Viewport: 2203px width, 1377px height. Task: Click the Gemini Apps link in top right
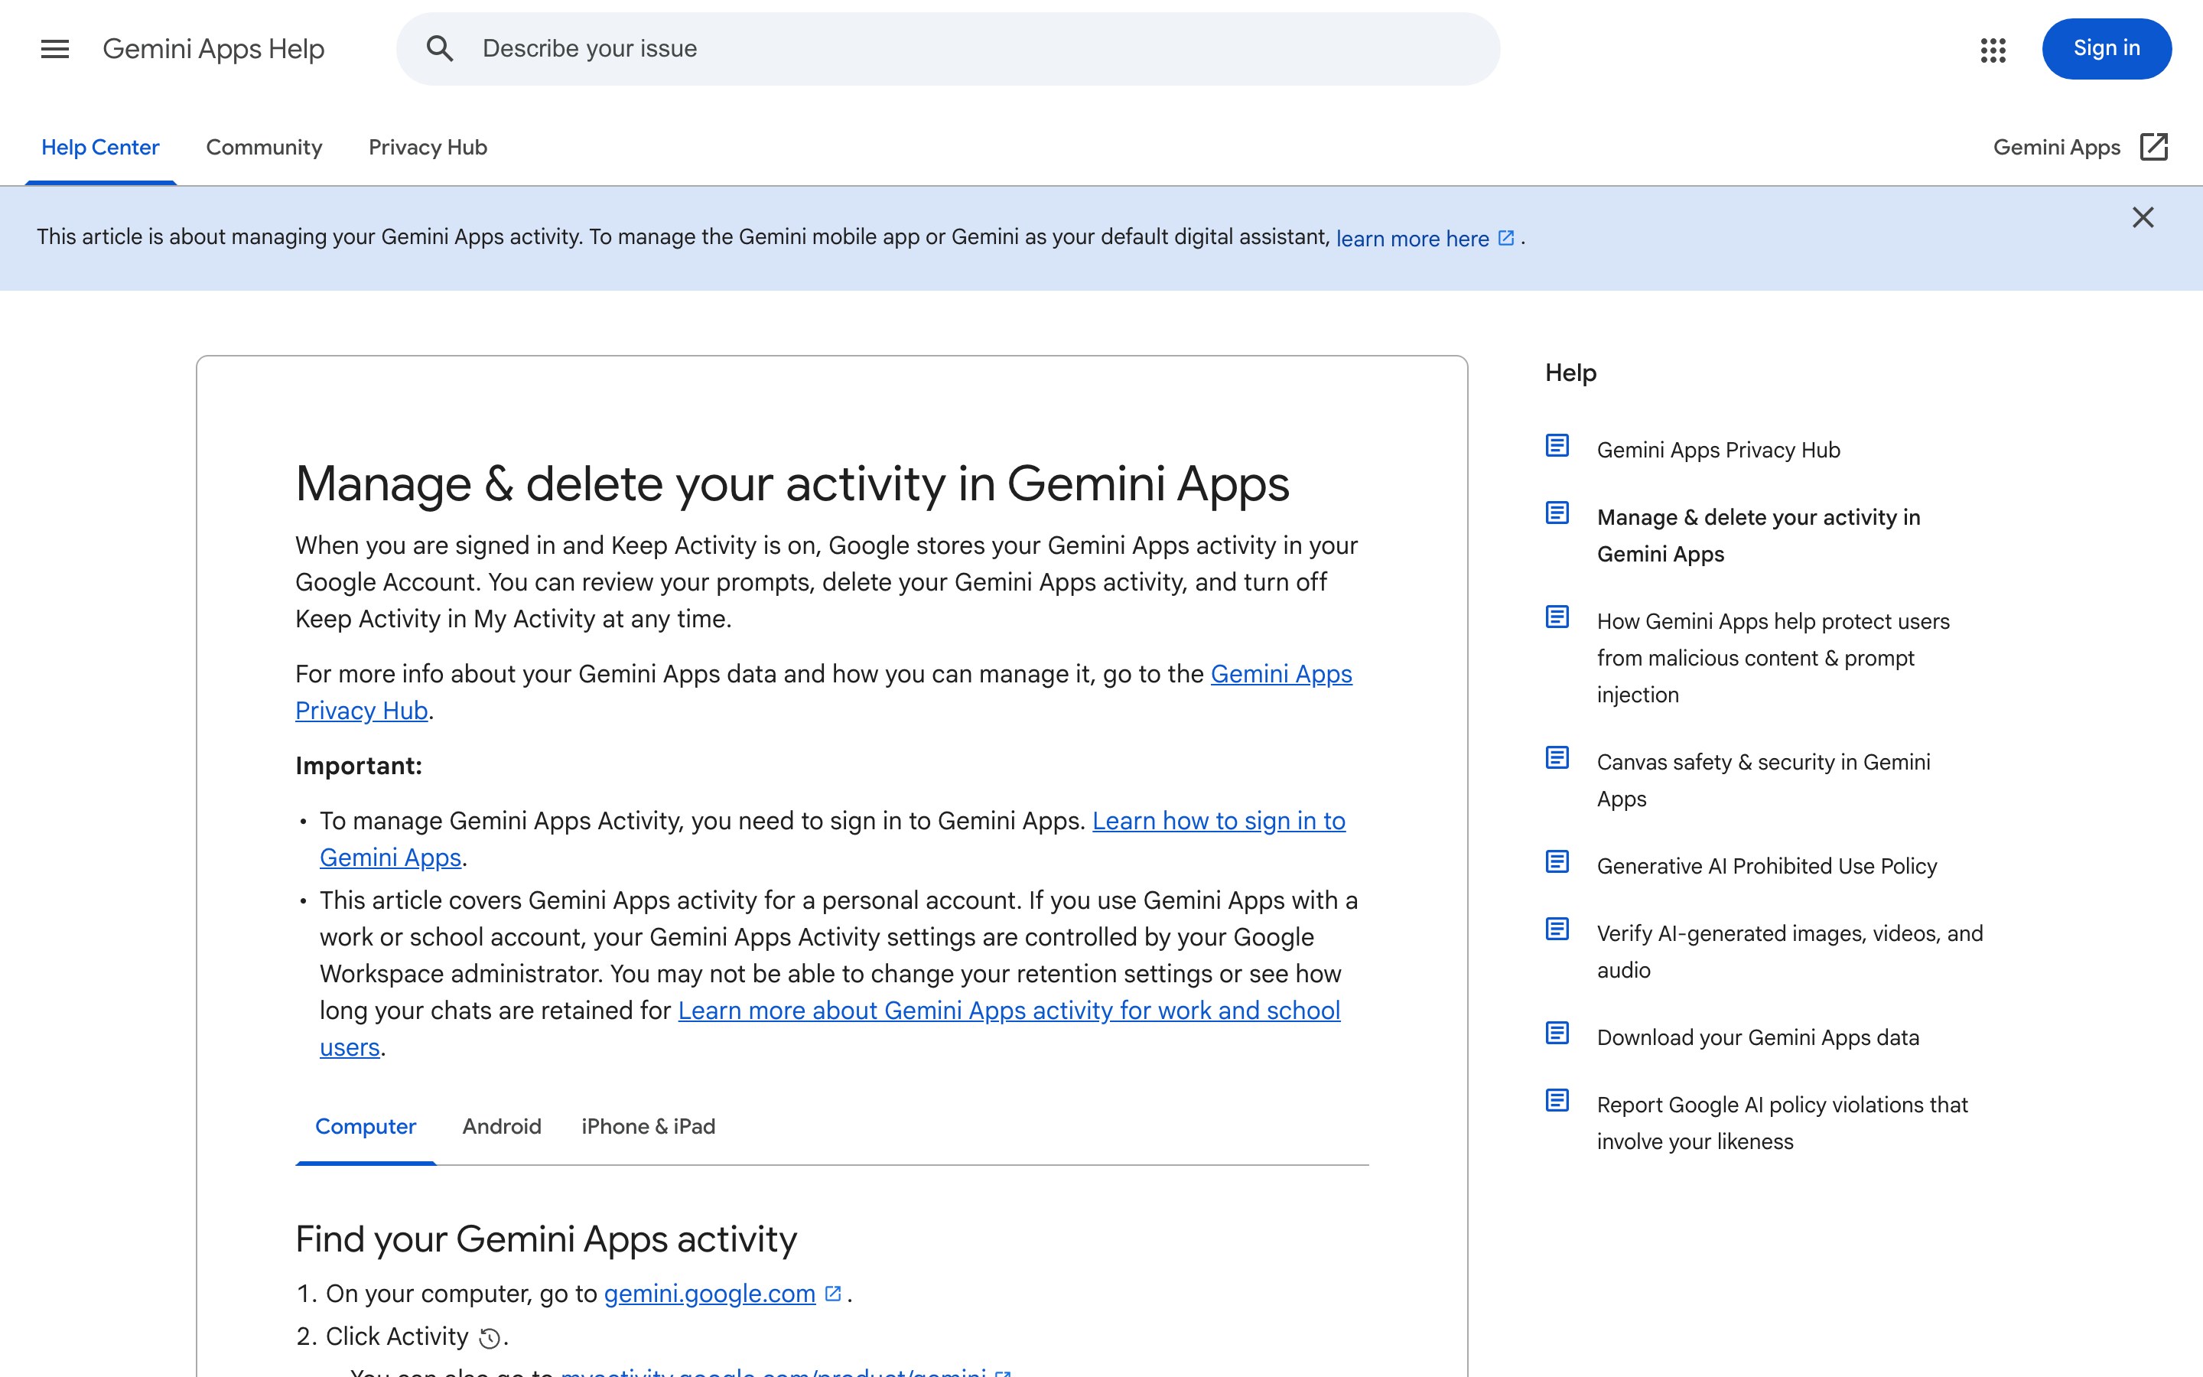tap(2056, 148)
